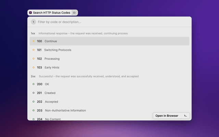Choose the 102 Processing status code
Viewport: 219px width, 137px height.
(x=109, y=59)
